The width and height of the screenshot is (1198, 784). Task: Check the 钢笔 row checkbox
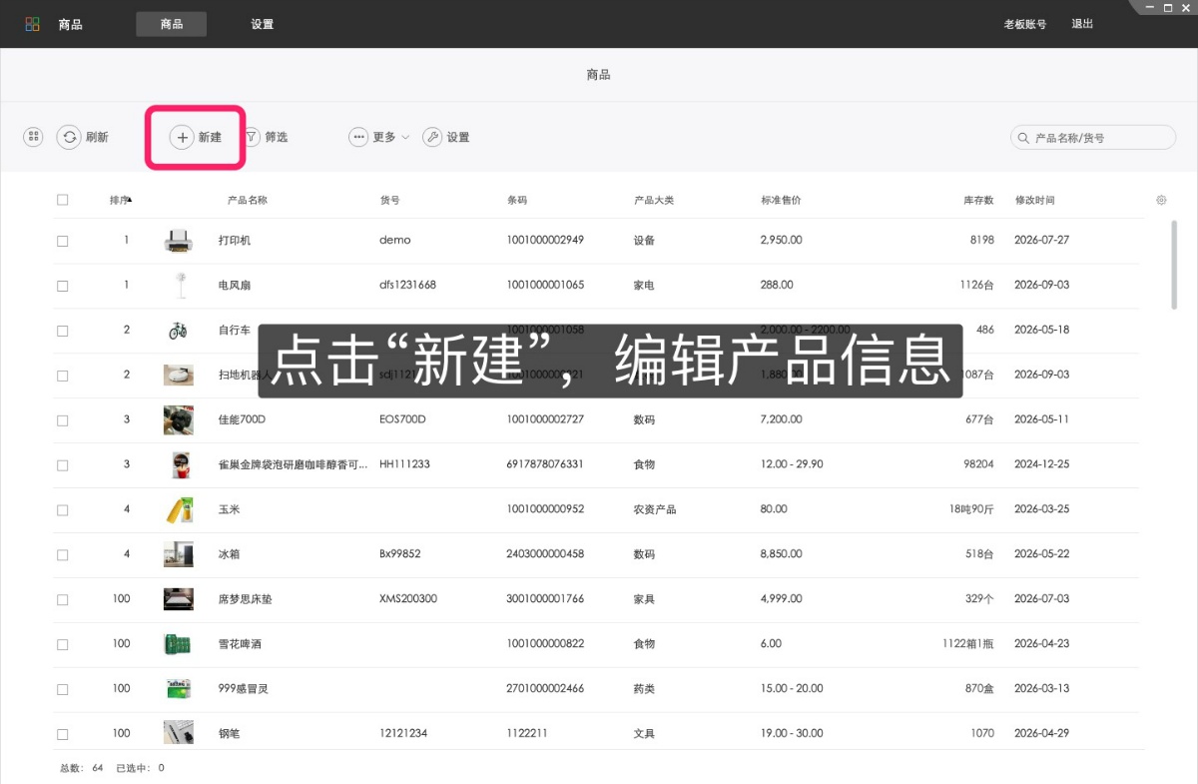pyautogui.click(x=63, y=734)
